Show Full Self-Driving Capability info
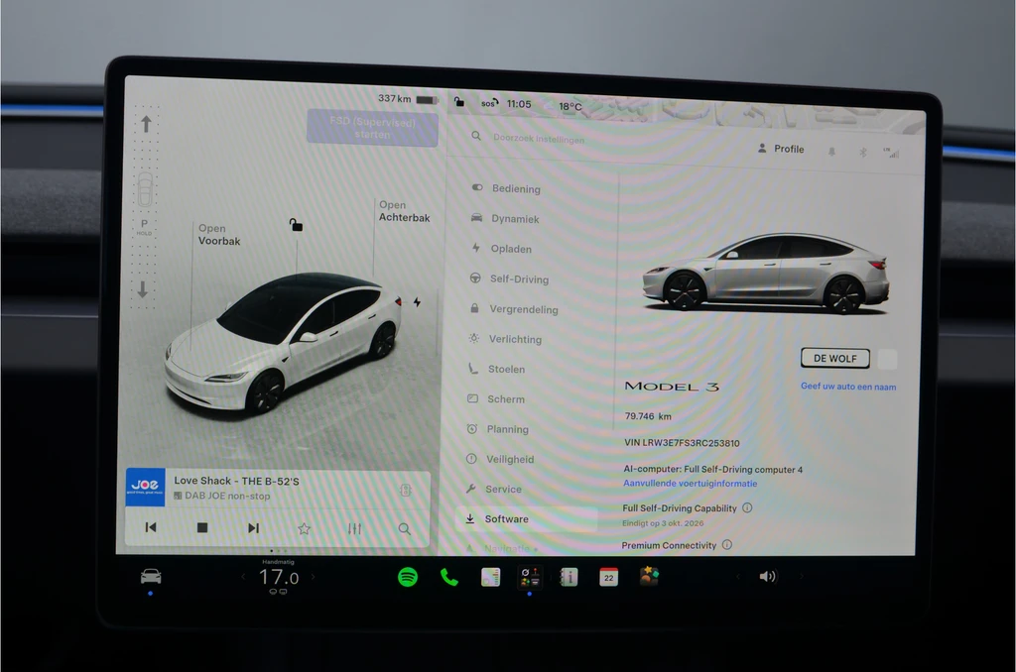 [747, 508]
